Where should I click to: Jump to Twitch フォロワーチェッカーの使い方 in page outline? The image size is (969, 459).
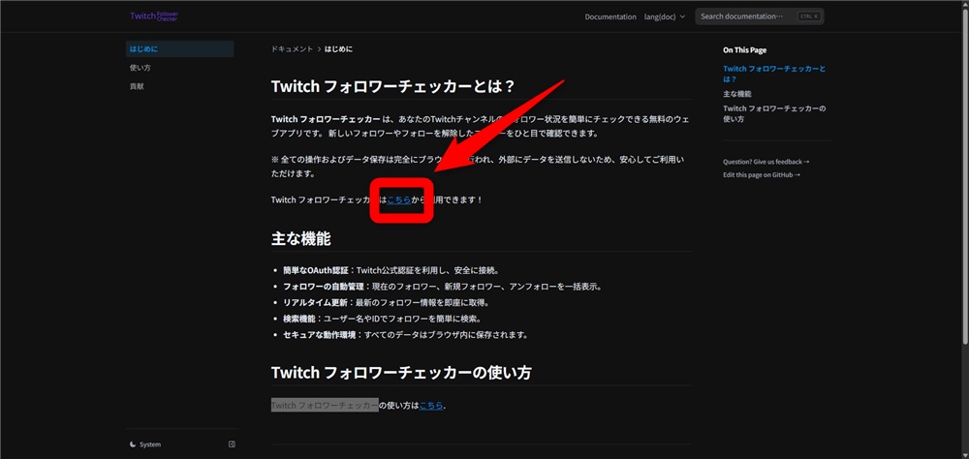774,113
